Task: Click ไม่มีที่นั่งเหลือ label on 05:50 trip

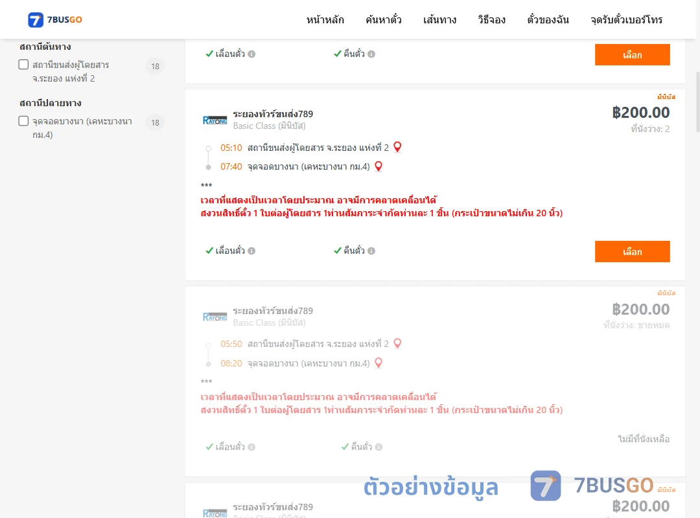Action: click(x=644, y=439)
